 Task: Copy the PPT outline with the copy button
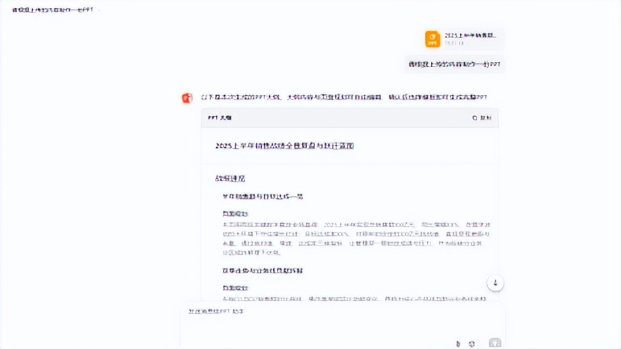(x=482, y=118)
